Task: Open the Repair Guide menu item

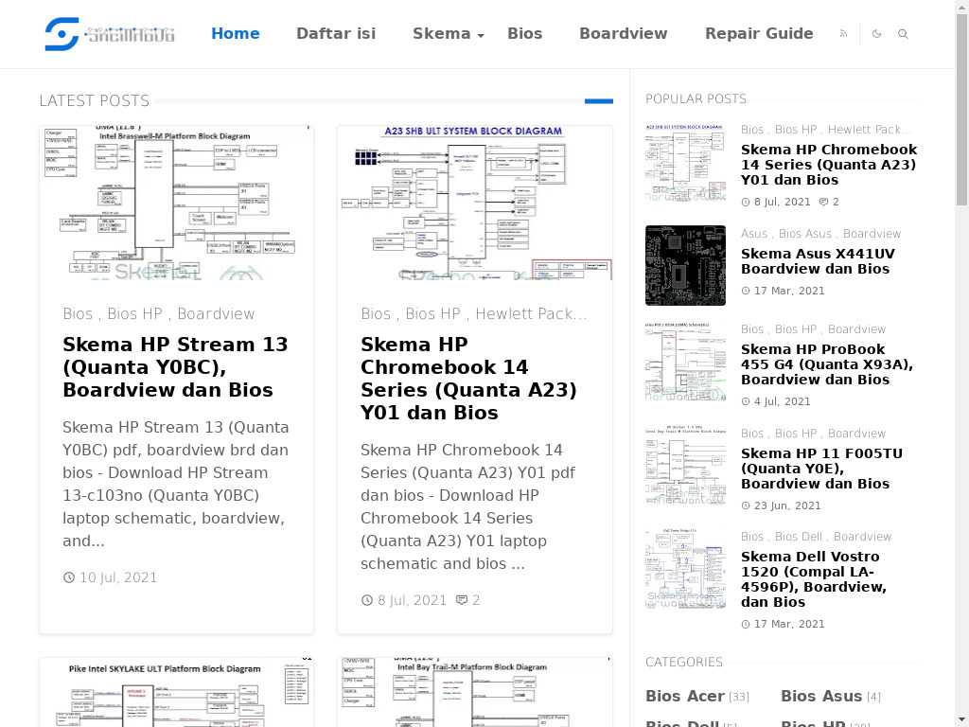Action: [759, 33]
